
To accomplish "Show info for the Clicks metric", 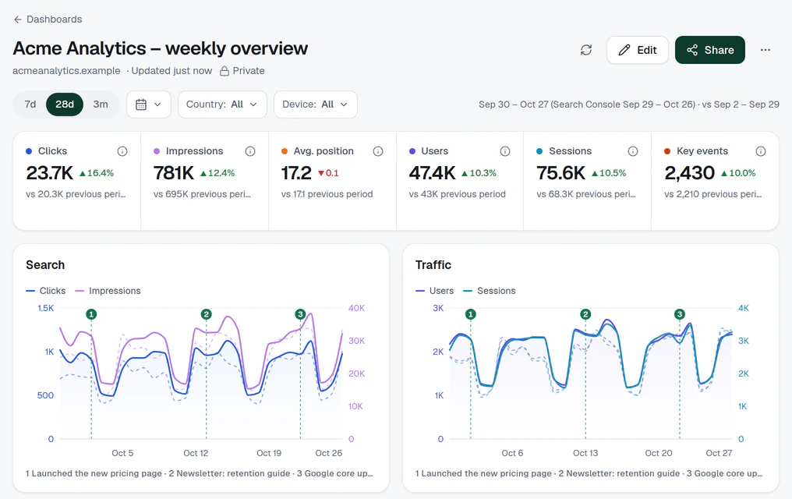I will click(122, 151).
